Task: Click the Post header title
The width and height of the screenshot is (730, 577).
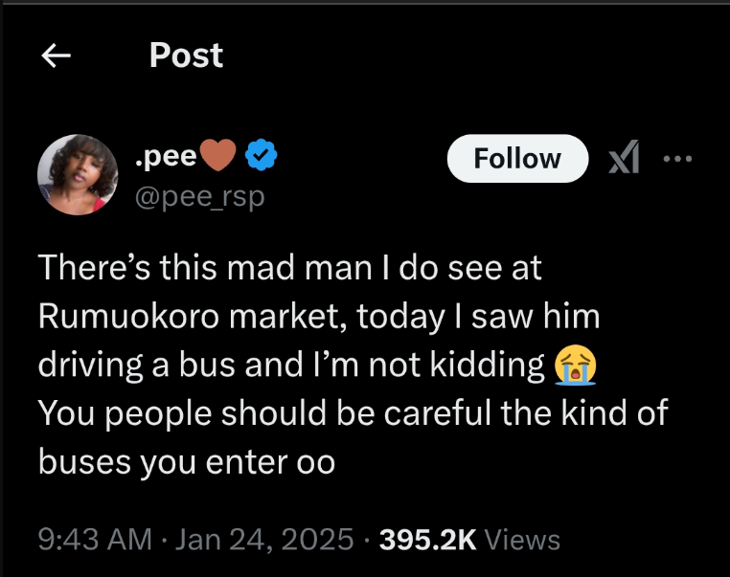Action: [186, 55]
